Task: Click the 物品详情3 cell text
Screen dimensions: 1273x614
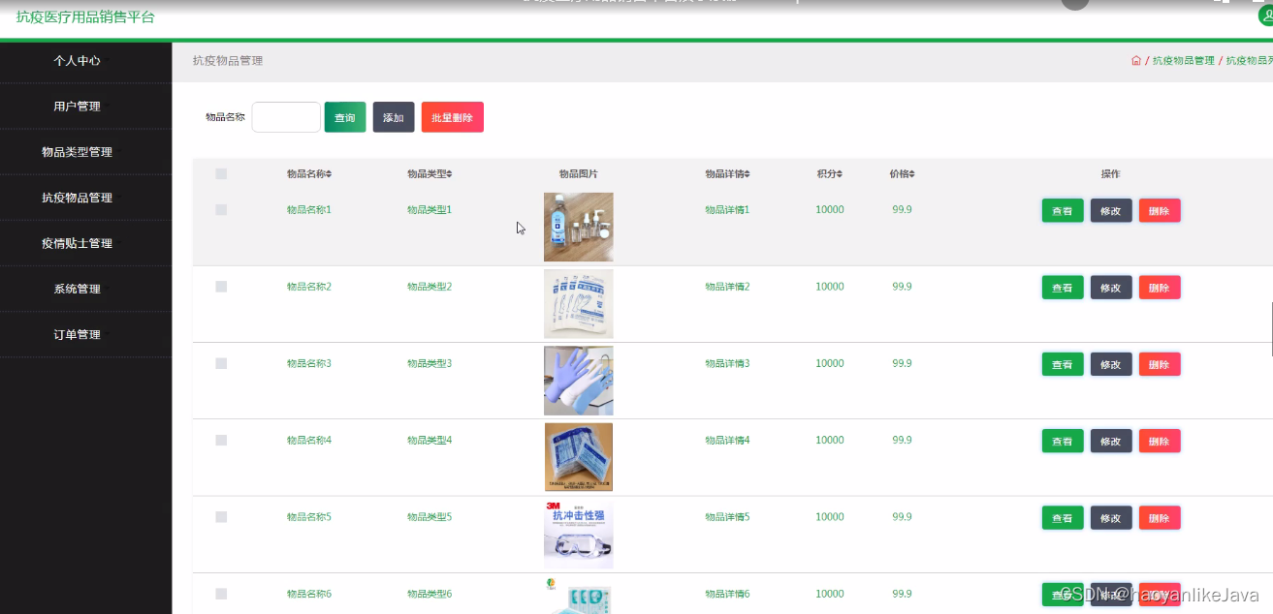Action: click(x=727, y=363)
